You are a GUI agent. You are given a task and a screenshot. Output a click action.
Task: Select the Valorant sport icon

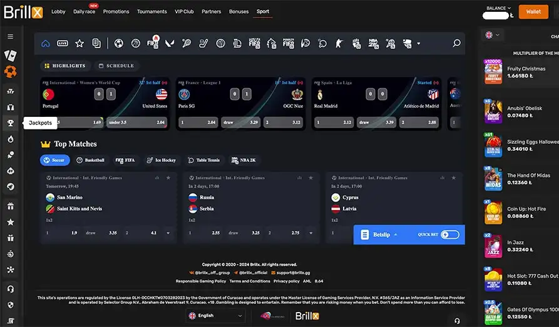tap(170, 44)
